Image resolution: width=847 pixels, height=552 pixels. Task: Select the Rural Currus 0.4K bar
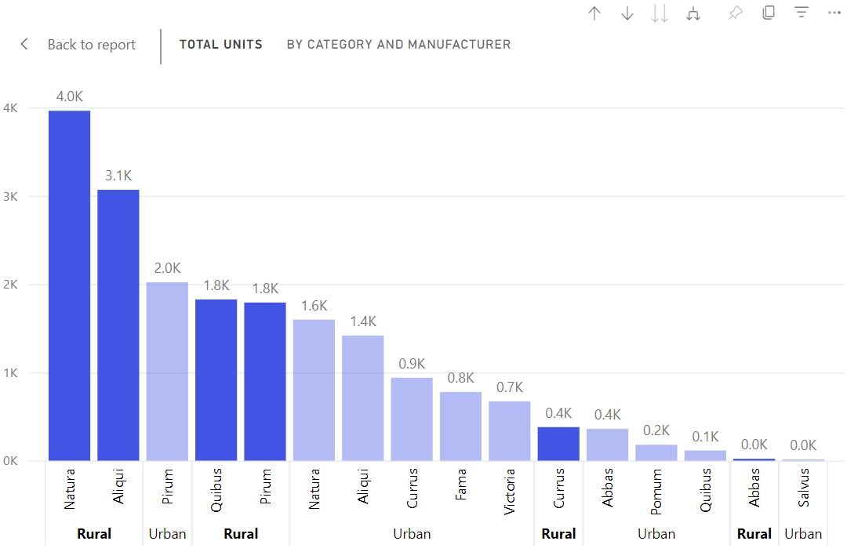(558, 444)
